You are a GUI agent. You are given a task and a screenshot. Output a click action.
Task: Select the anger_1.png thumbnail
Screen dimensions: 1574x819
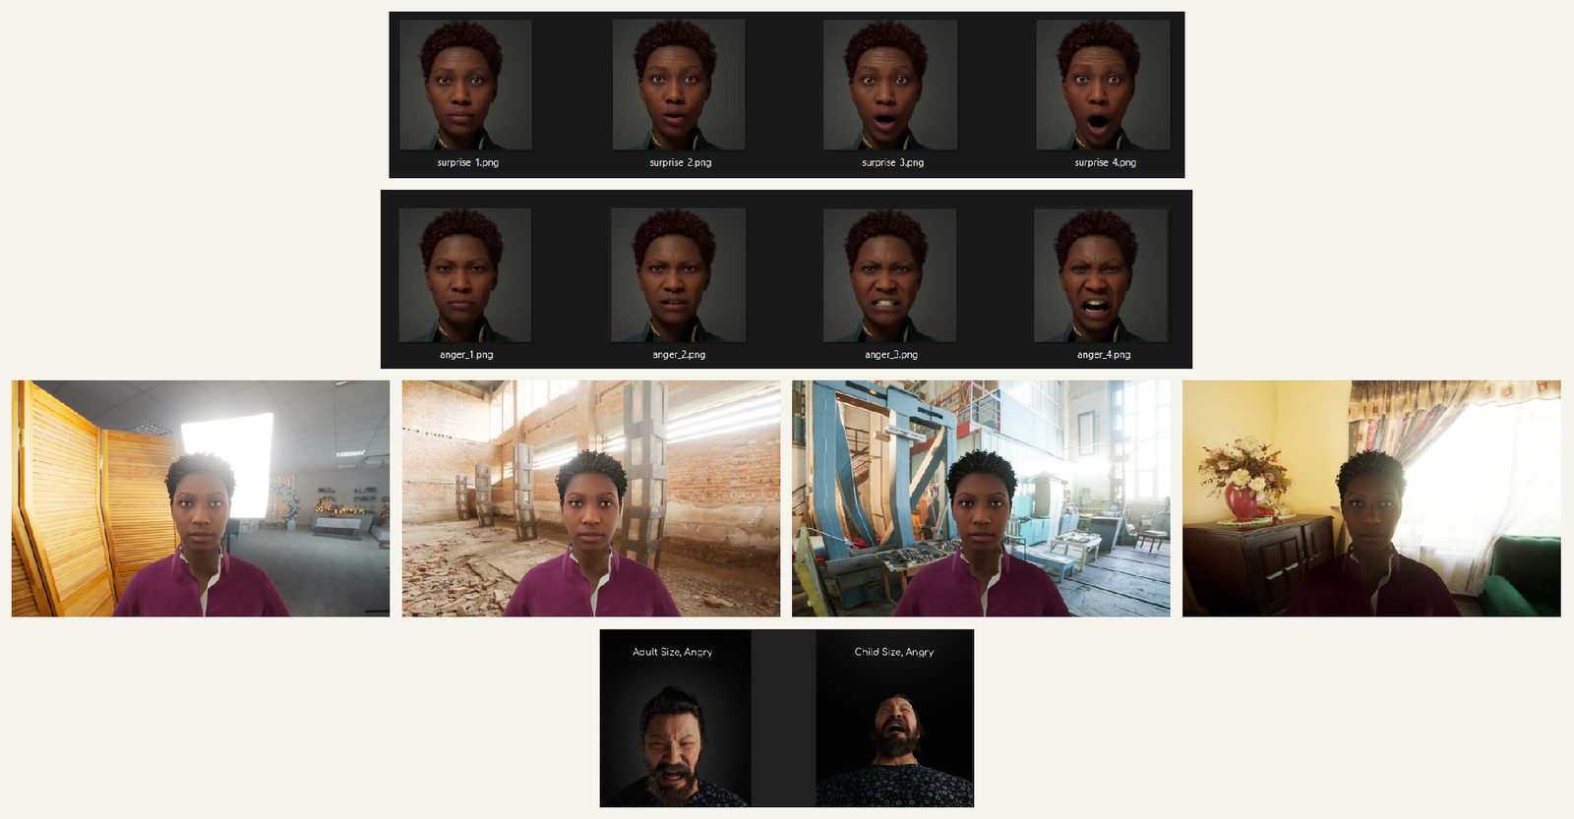click(x=464, y=274)
